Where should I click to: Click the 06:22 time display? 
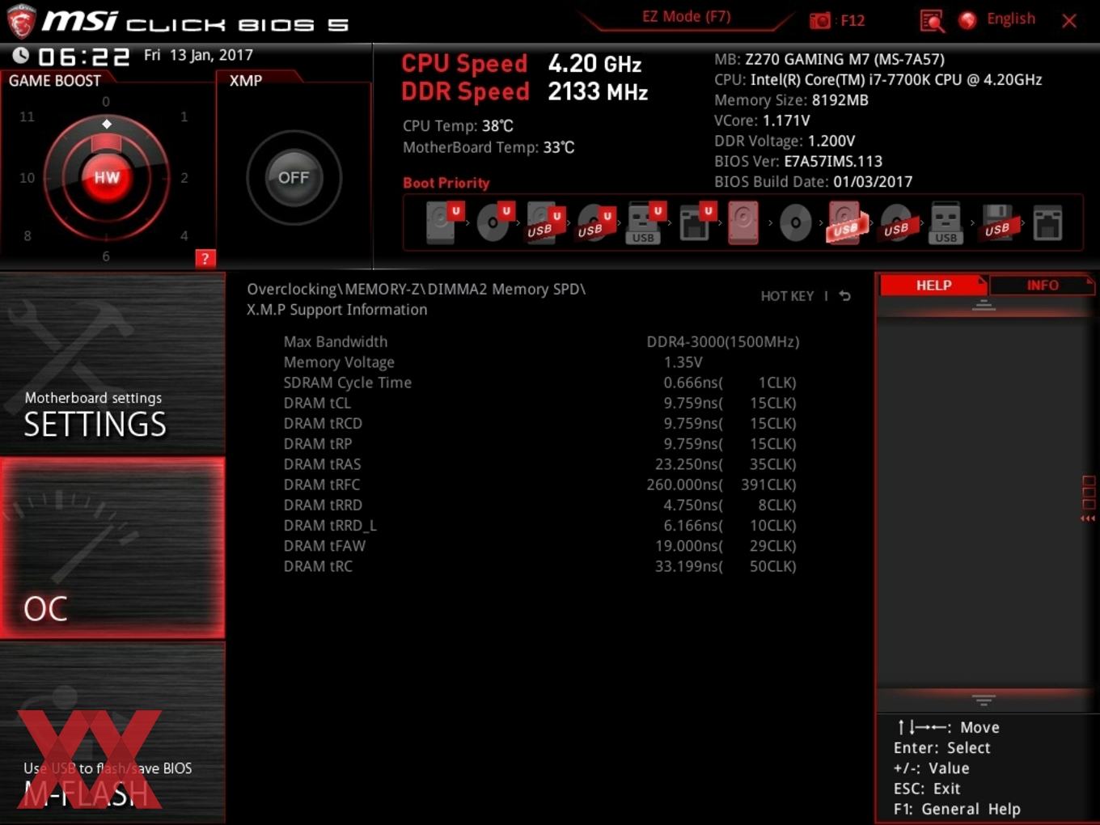click(83, 57)
